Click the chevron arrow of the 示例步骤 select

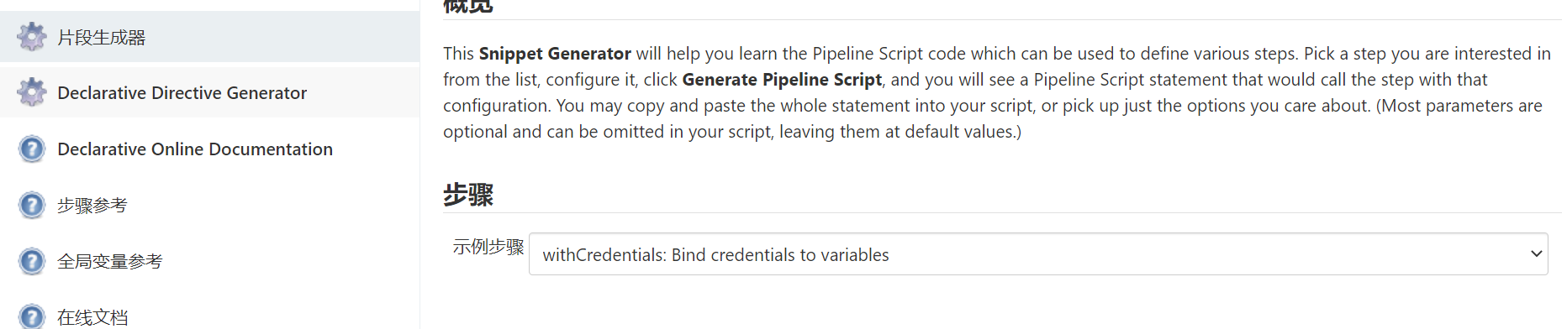click(x=1537, y=253)
